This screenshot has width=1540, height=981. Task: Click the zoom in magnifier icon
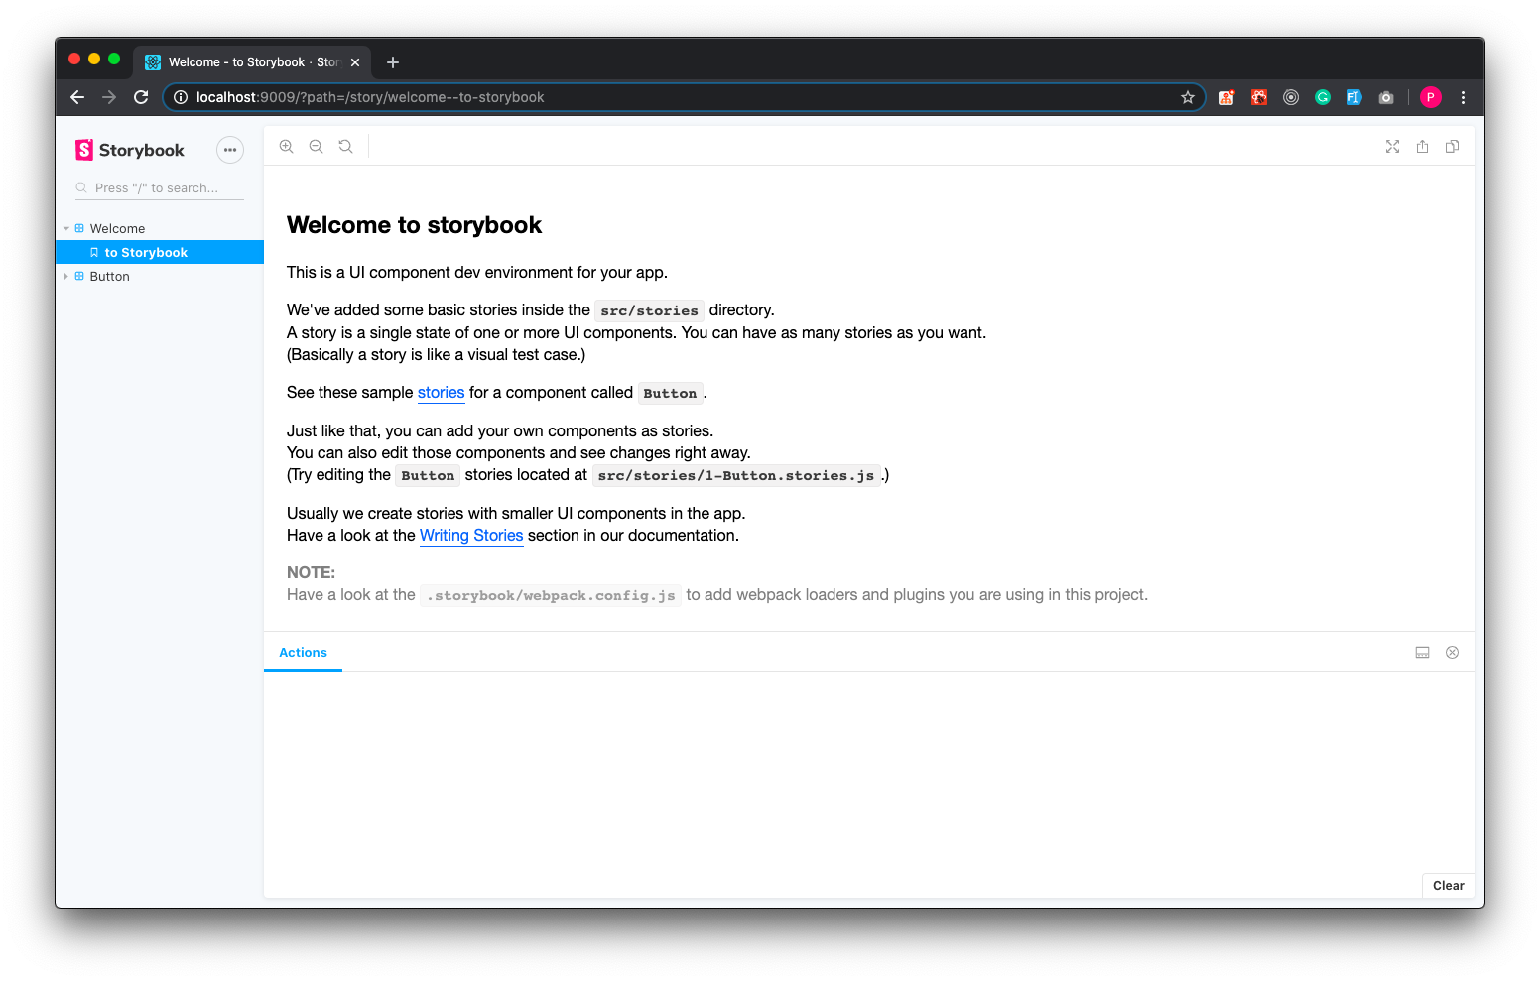coord(286,146)
